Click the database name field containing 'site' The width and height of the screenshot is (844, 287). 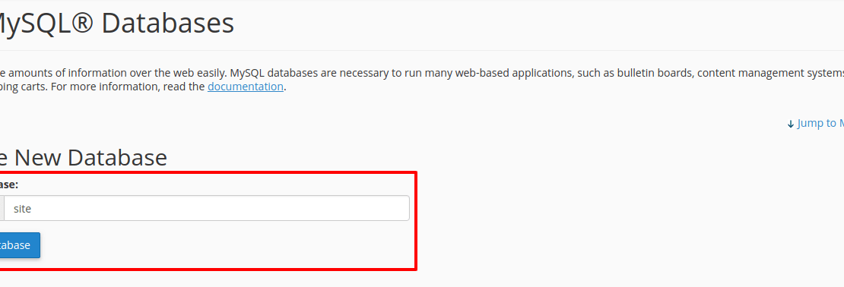207,208
